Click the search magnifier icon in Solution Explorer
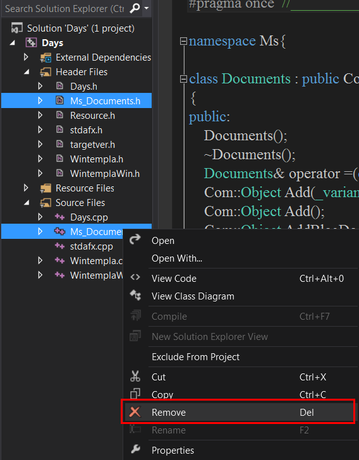 tap(135, 8)
